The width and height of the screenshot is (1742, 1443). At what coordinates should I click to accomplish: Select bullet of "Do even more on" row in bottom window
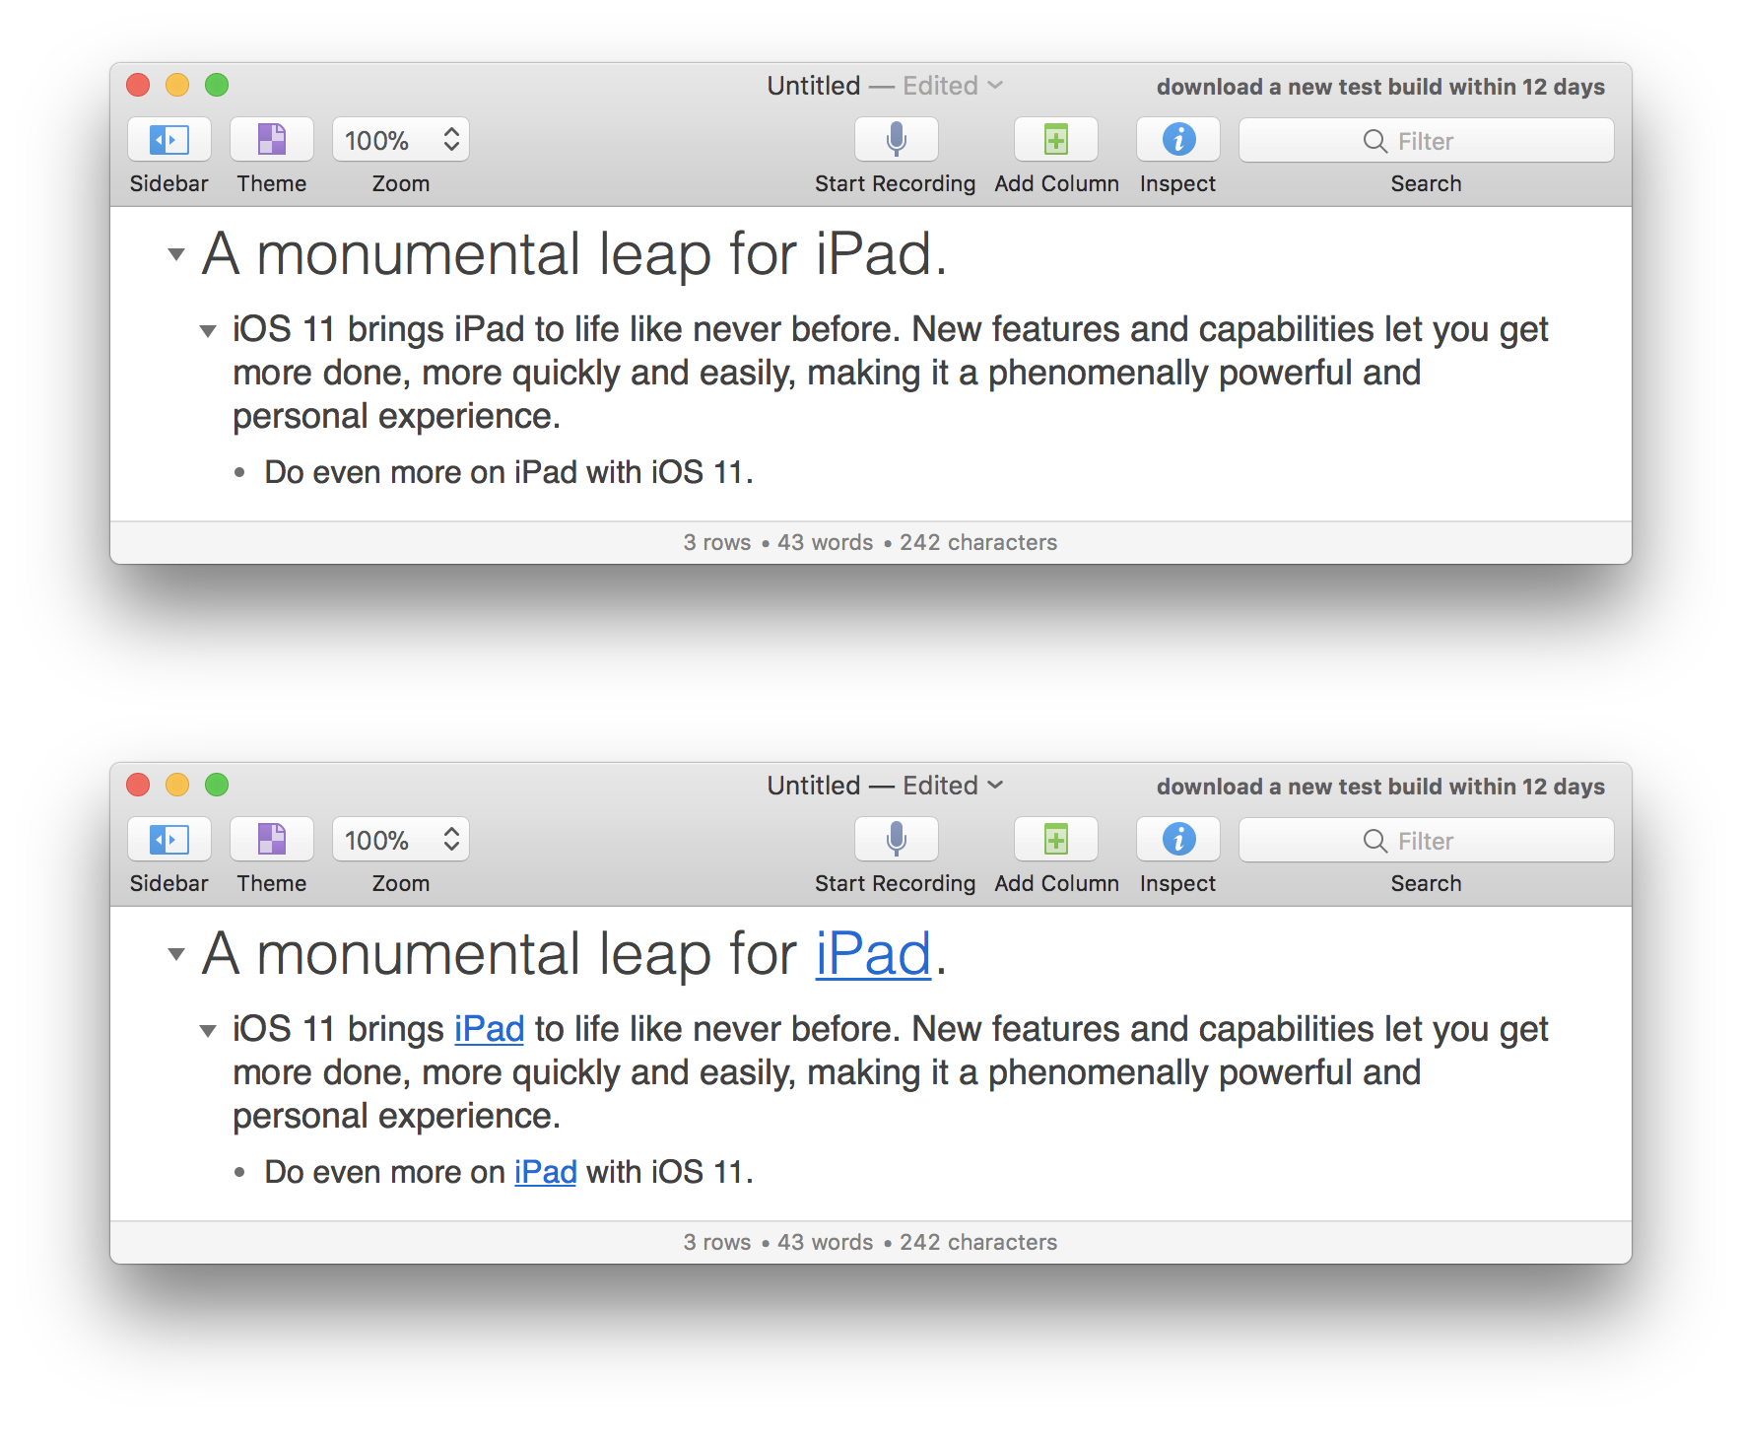[x=239, y=1173]
